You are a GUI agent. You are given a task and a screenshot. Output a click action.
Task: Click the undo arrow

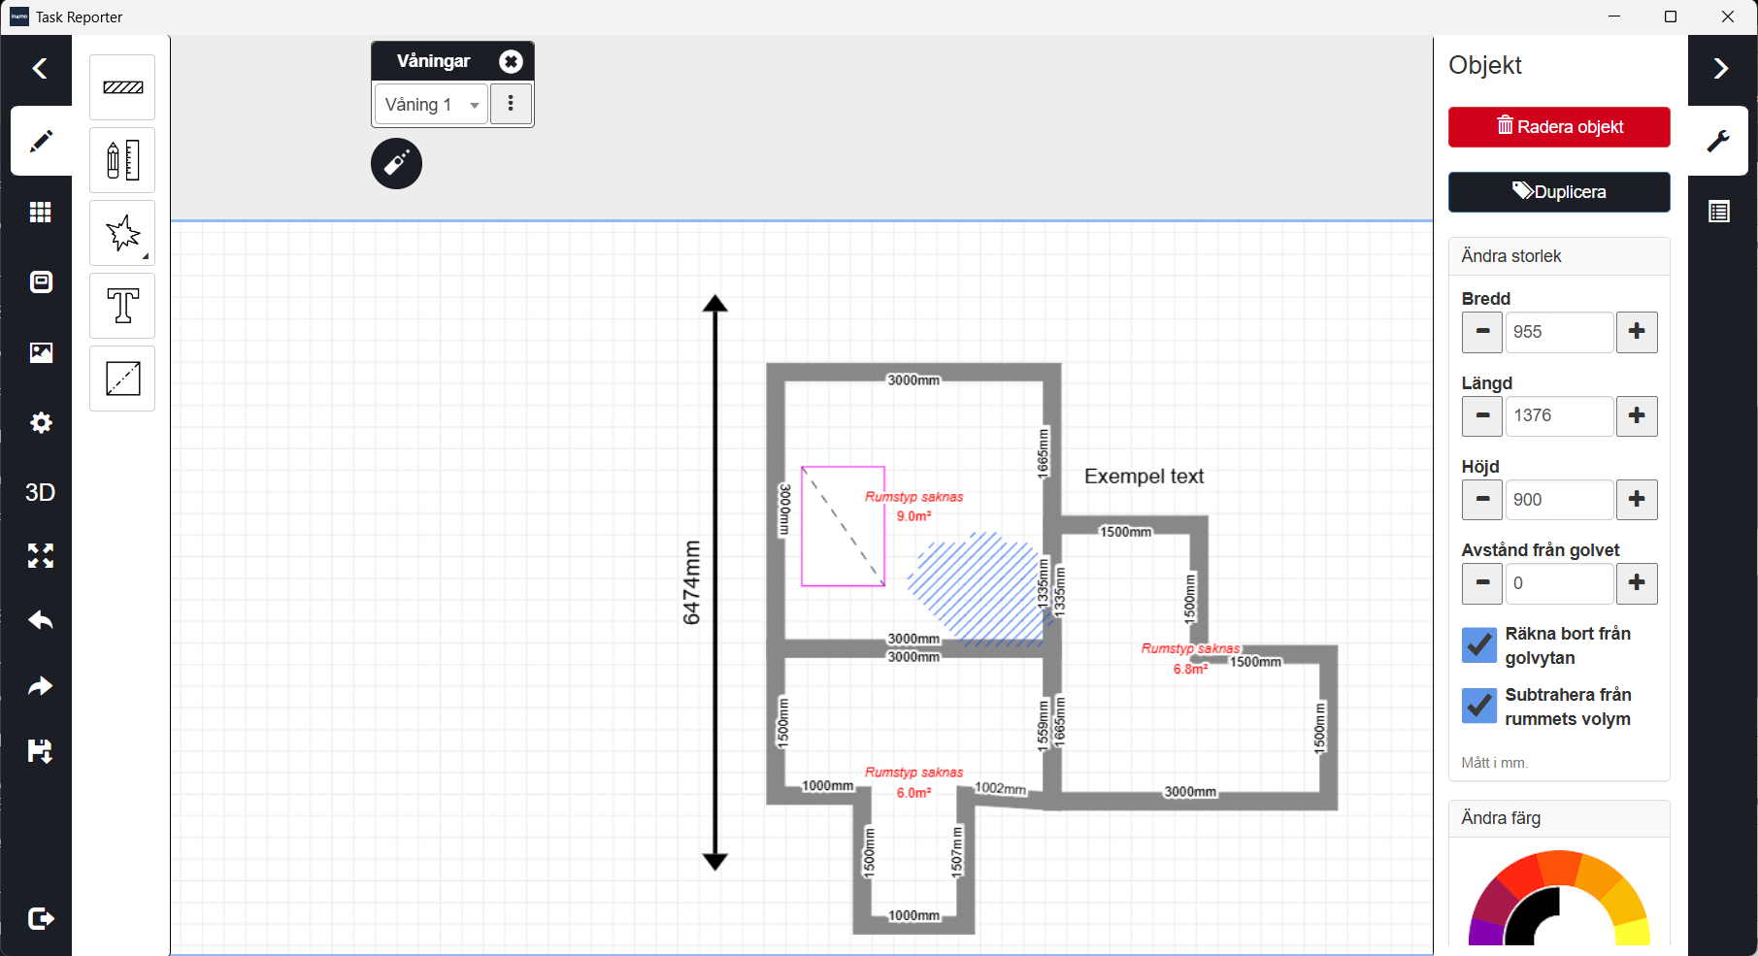pos(40,620)
